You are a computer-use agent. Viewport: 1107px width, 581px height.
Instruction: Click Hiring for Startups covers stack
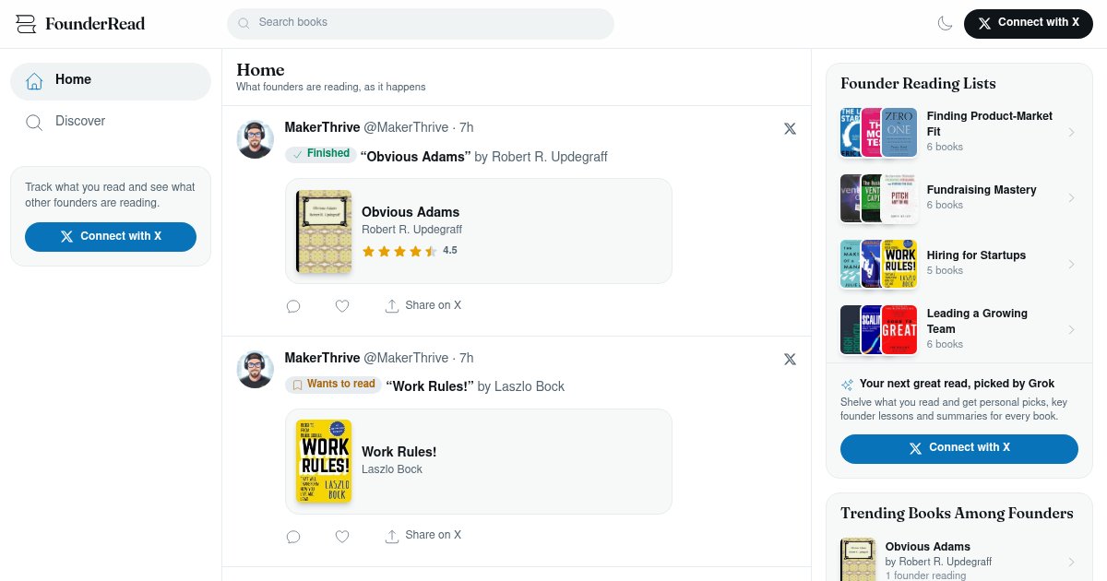click(879, 264)
